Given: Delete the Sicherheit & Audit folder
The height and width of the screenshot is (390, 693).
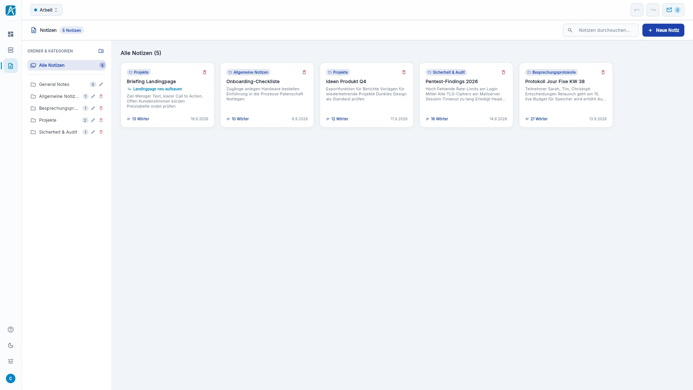Looking at the screenshot, I should click(101, 132).
